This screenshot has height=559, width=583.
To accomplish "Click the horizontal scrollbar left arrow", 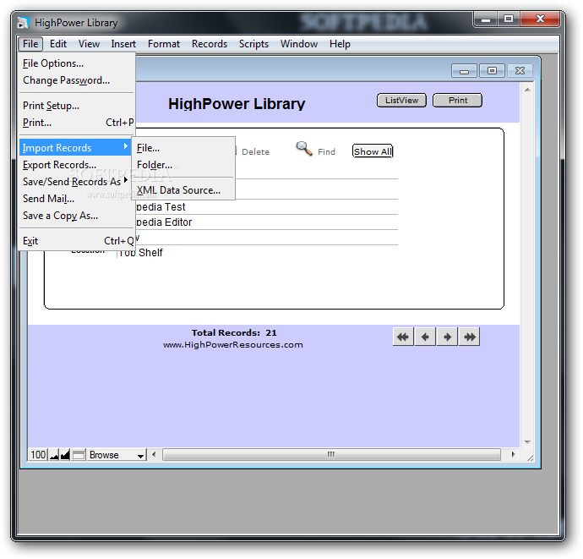I will 154,454.
